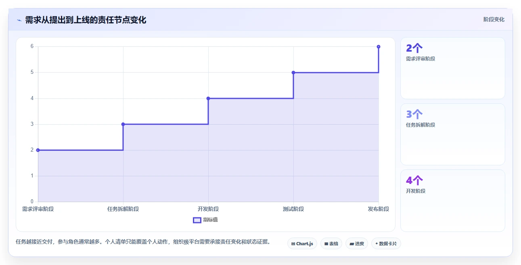521x265 pixels.
Task: Click the Chart.js tag pill
Action: click(x=302, y=244)
